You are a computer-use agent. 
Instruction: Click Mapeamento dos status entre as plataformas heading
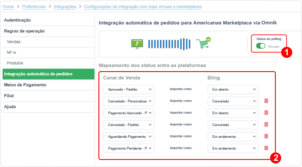pyautogui.click(x=153, y=65)
